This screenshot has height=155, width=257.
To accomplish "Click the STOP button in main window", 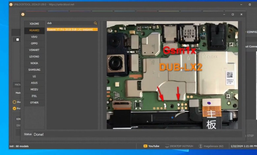I will click(250, 136).
